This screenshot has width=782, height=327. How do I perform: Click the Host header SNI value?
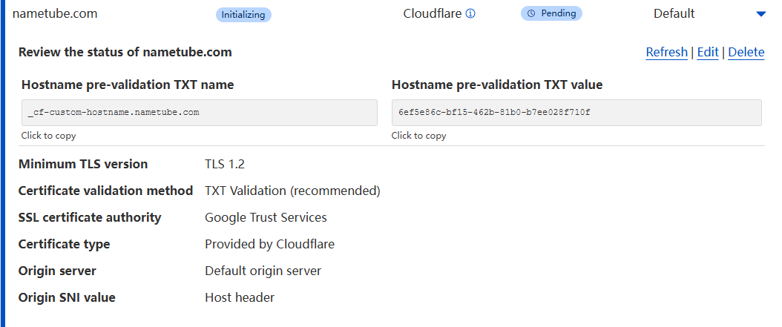pyautogui.click(x=240, y=297)
